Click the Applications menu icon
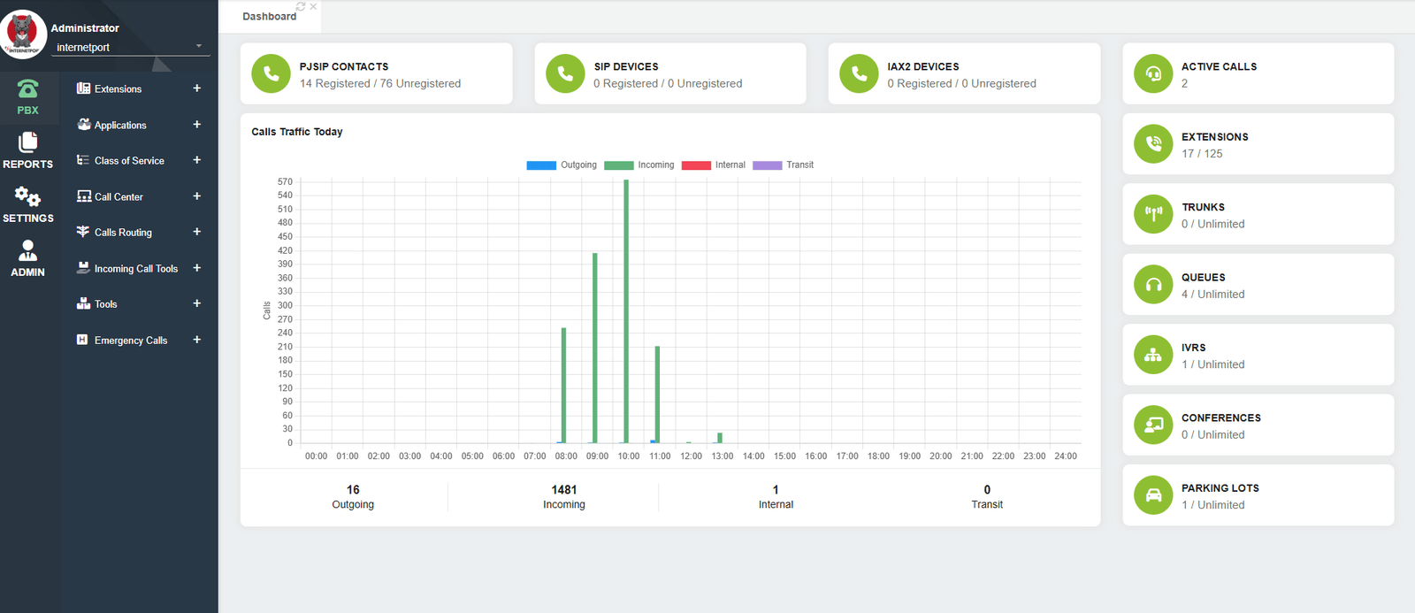Screen dimensions: 1415x613 click(83, 125)
